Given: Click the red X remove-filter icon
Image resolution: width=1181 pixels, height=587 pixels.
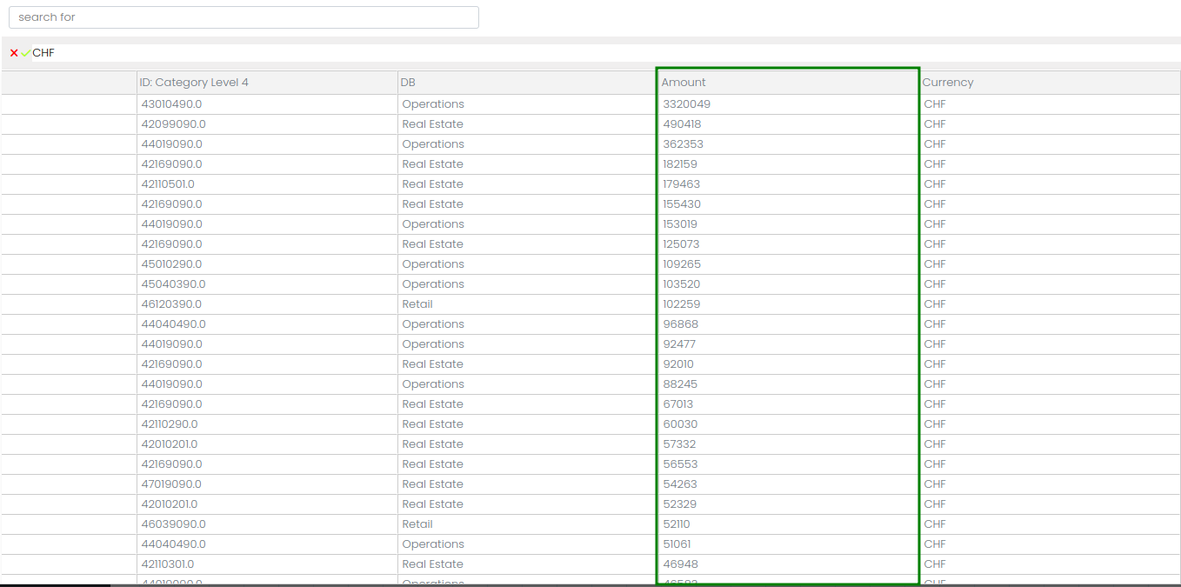Looking at the screenshot, I should point(14,53).
